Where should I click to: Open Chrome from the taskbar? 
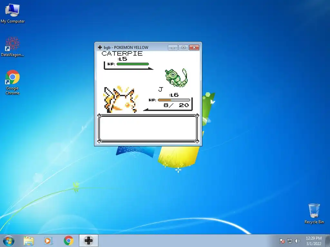[68, 241]
